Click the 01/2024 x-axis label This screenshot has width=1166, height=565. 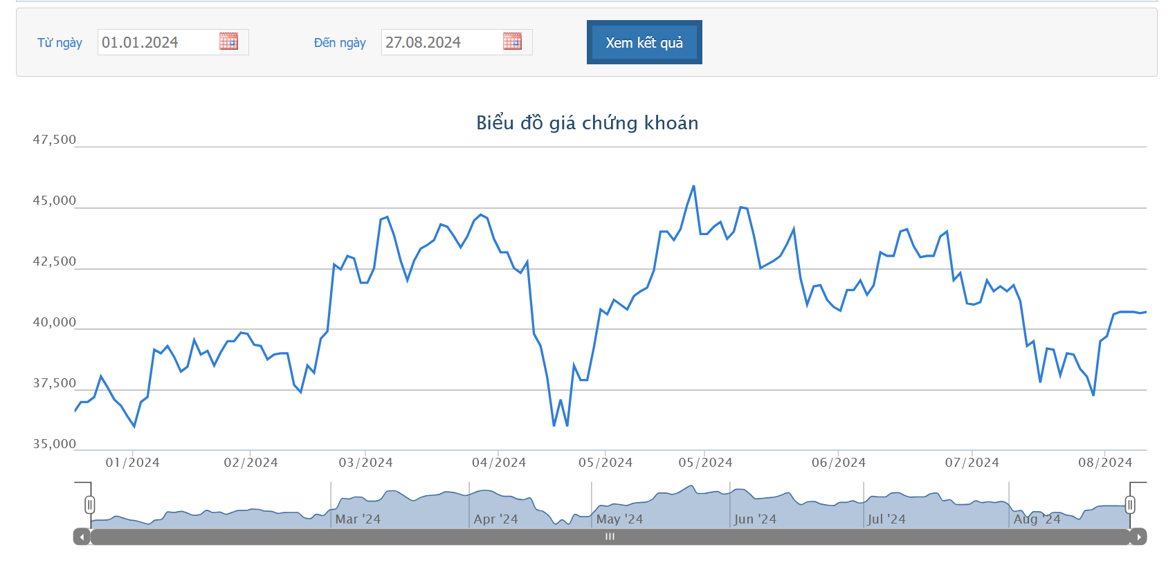[132, 463]
